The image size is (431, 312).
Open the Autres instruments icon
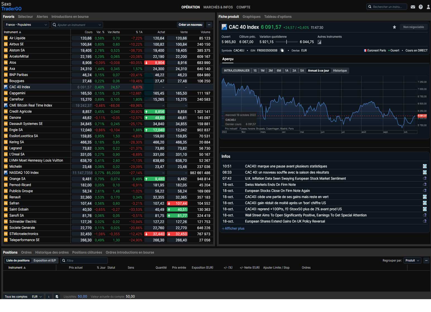[319, 42]
